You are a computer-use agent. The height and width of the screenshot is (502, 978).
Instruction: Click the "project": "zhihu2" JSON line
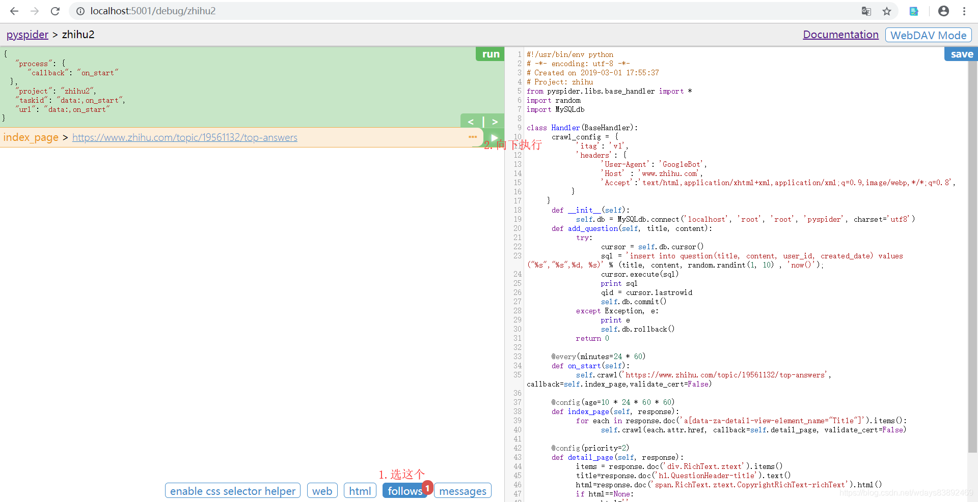[x=56, y=91]
